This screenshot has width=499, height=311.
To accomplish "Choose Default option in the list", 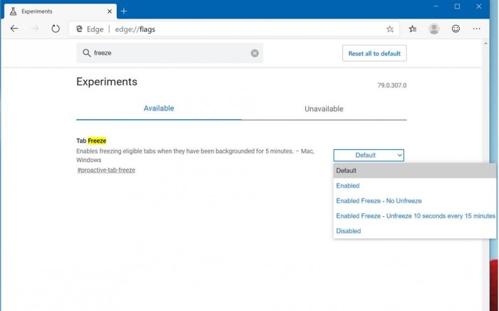I will 414,170.
